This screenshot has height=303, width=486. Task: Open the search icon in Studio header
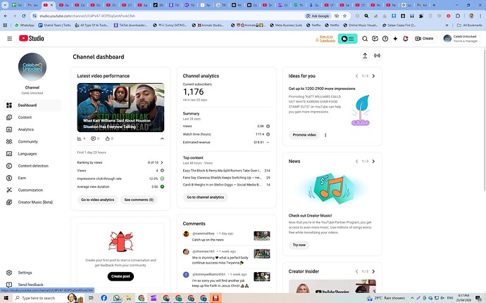365,39
